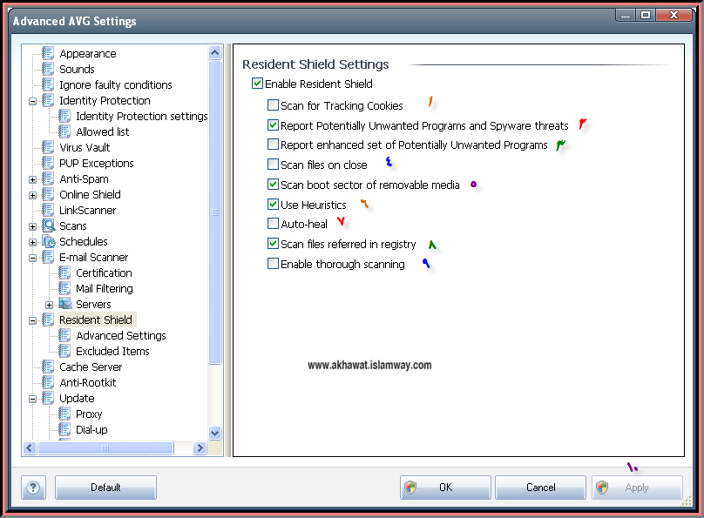Click the tree's horizontal scrollbar thumb

[105, 447]
